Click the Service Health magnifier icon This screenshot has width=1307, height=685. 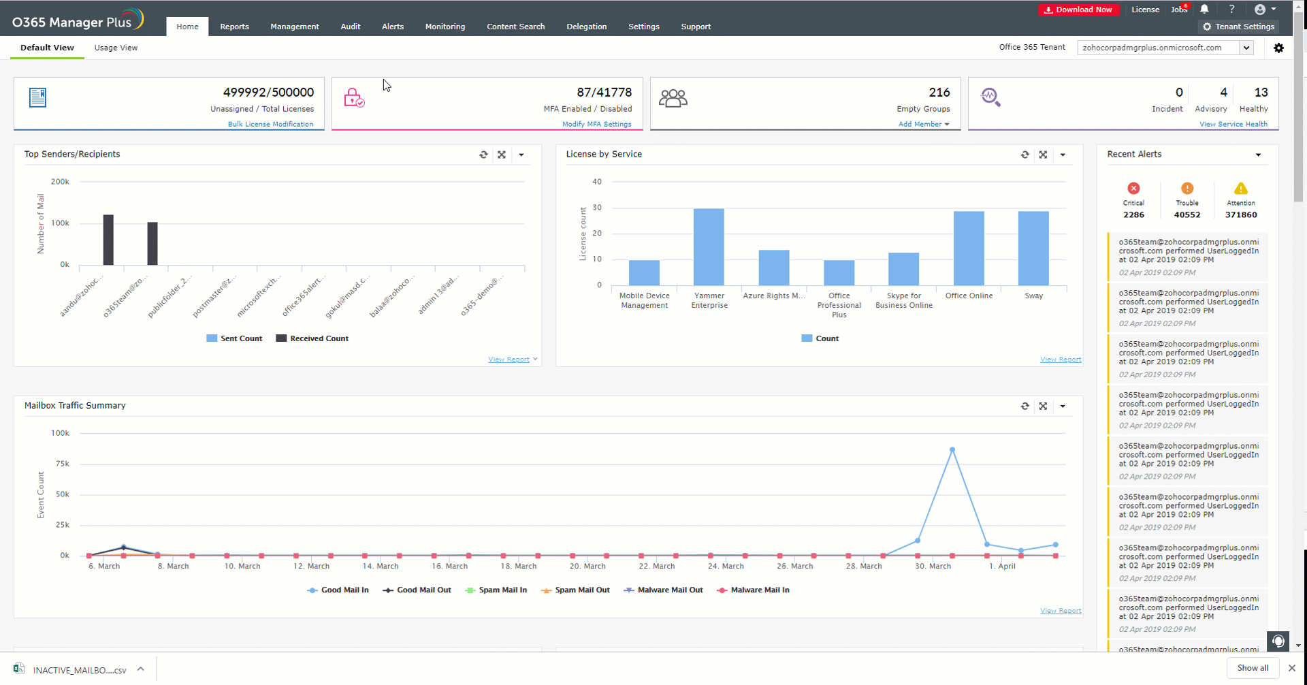[990, 97]
